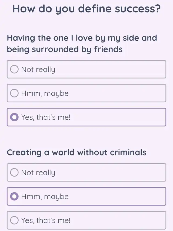Select "Not really" radio for world without criminals
This screenshot has height=231, width=173.
point(15,173)
